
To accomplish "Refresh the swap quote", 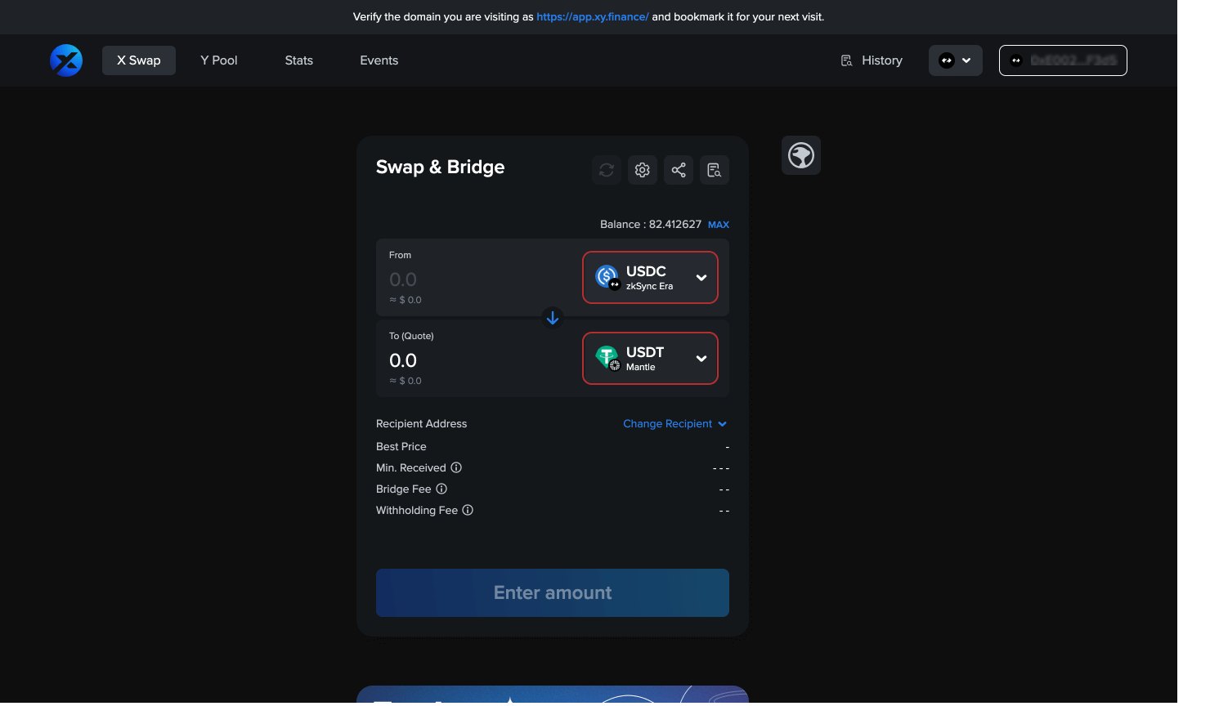I will pos(607,170).
